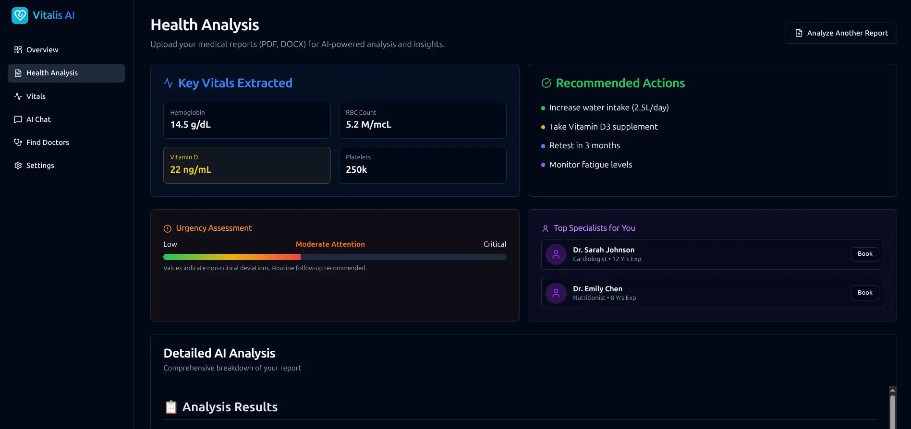
Task: Click the Urgency Assessment warning icon
Action: pyautogui.click(x=168, y=229)
